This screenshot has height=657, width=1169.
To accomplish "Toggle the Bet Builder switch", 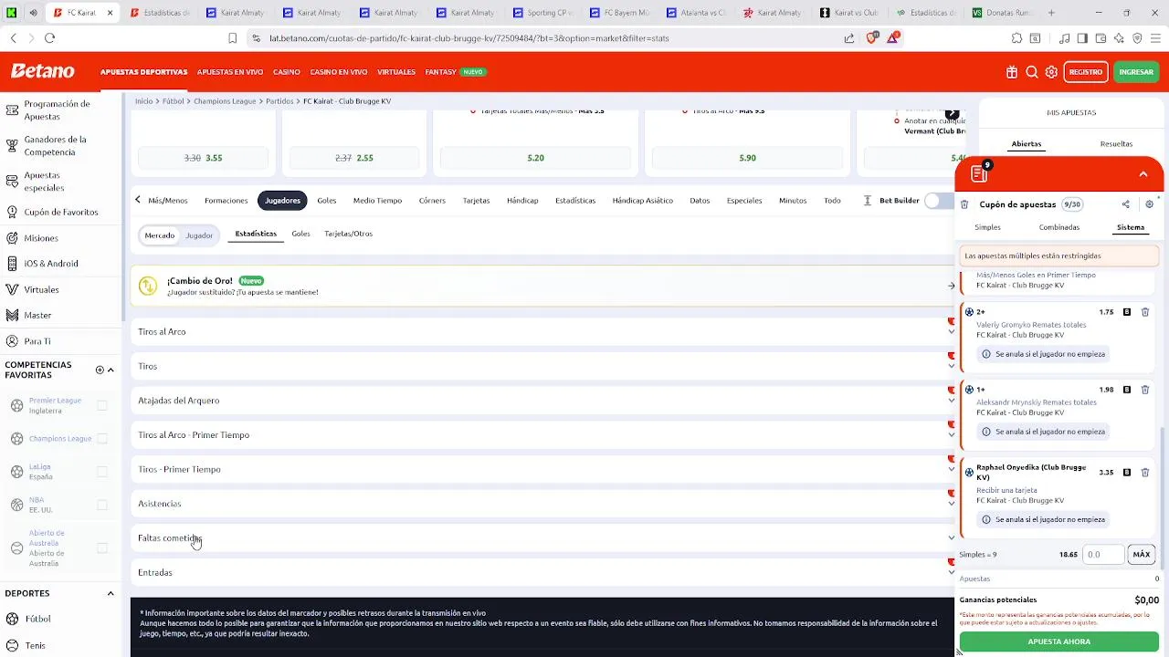I will point(937,201).
